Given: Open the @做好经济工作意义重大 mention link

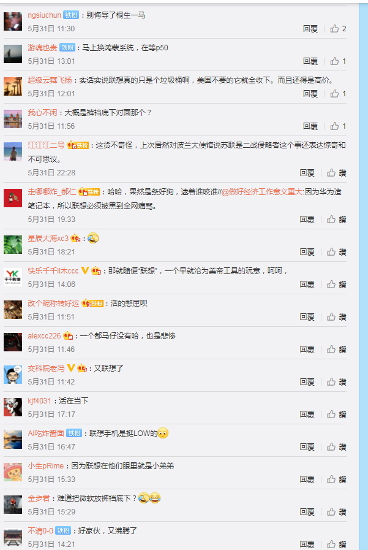Looking at the screenshot, I should [262, 192].
